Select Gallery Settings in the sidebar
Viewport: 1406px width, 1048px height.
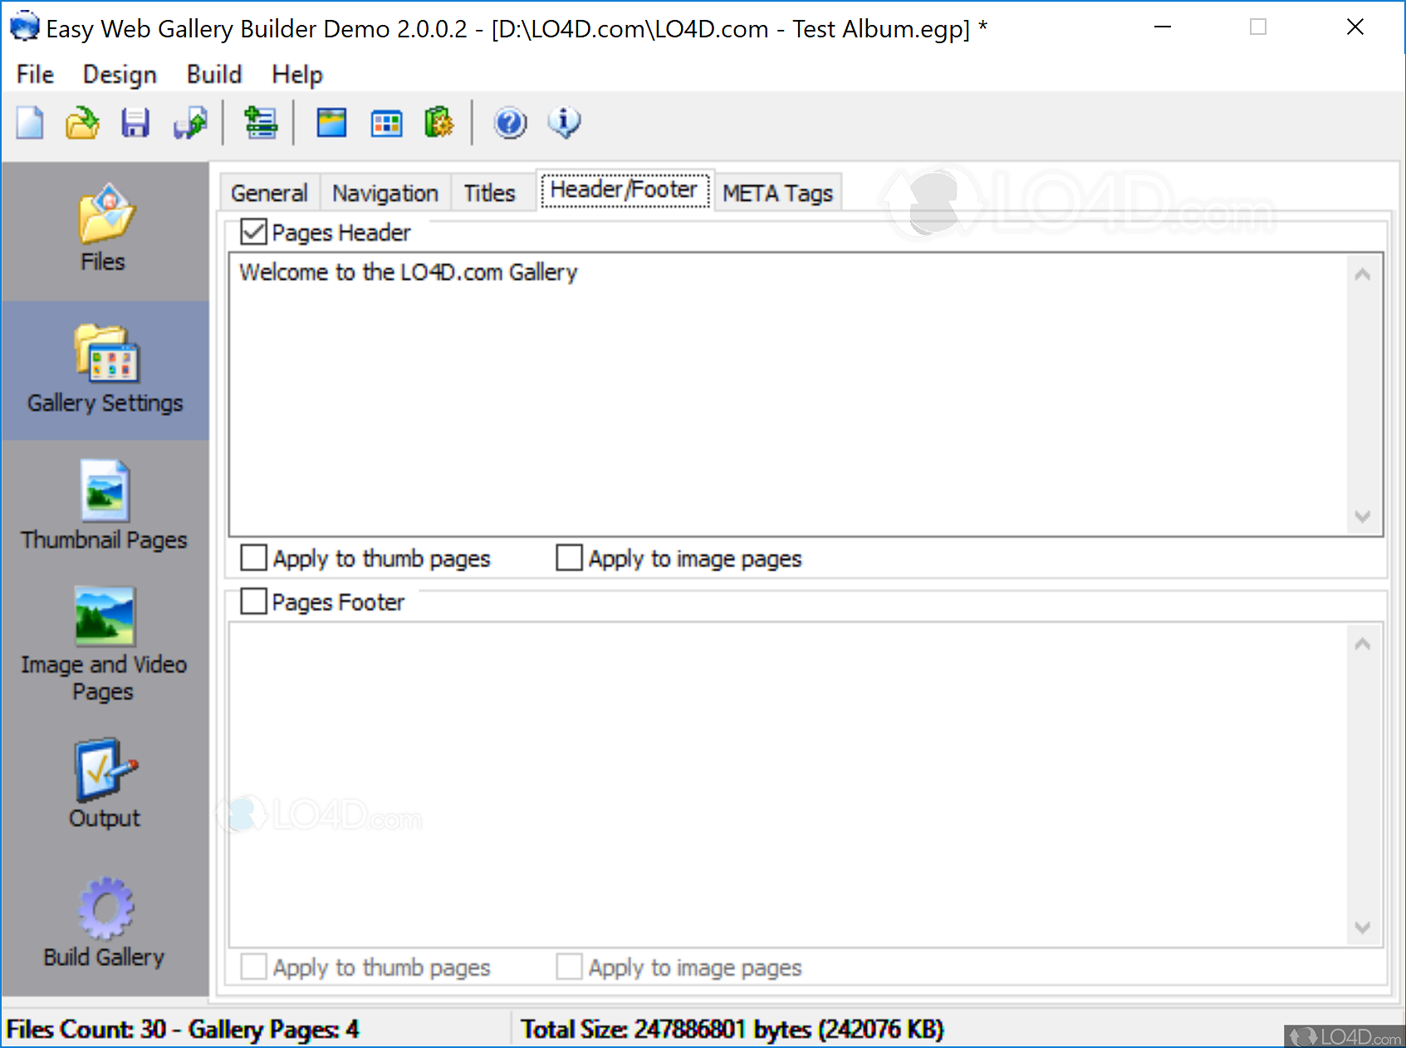click(105, 370)
